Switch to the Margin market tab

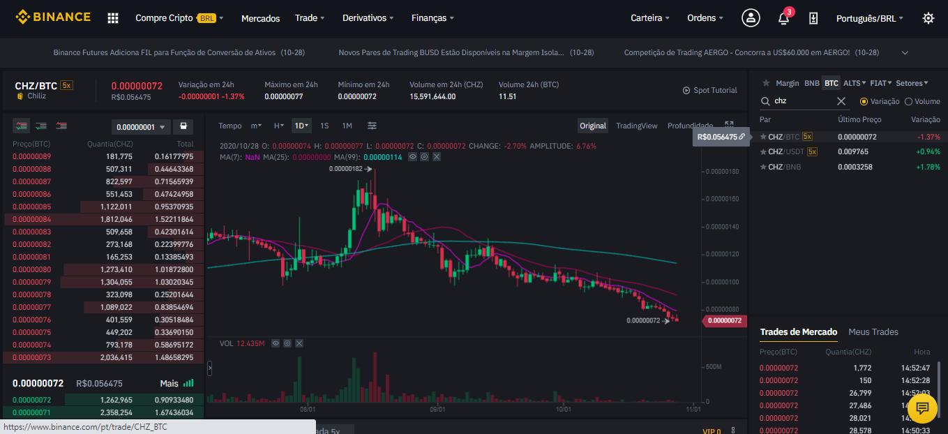pos(788,83)
